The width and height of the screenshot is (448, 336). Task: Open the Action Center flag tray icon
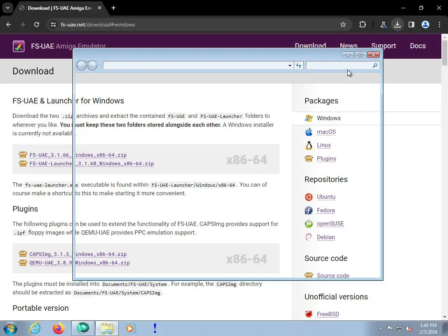coord(390,329)
